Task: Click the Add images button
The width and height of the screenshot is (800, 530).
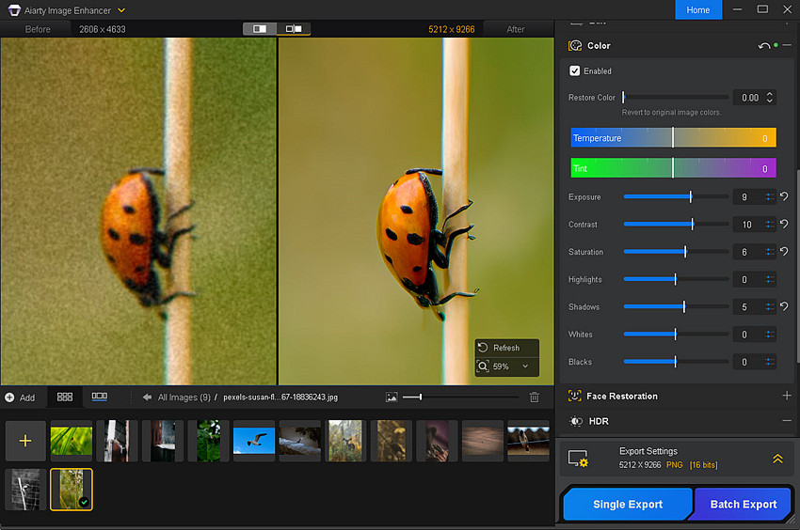Action: (x=20, y=397)
